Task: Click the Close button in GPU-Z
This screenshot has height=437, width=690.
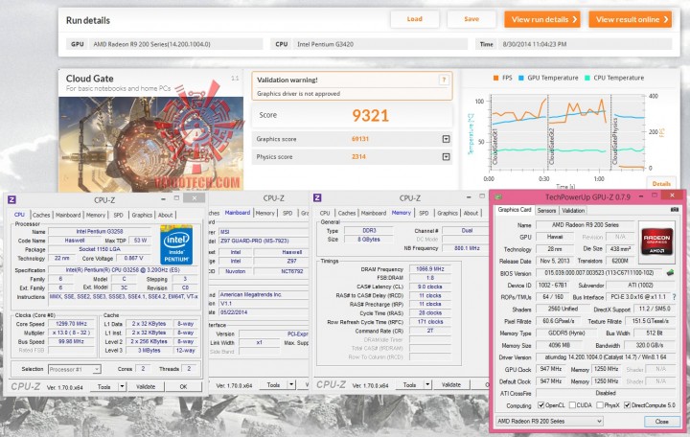Action: click(661, 421)
